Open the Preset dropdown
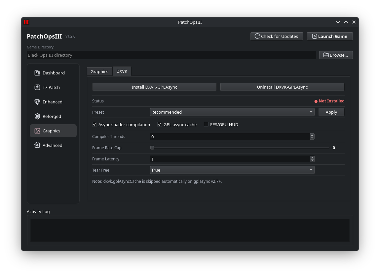This screenshot has width=380, height=276. (232, 112)
